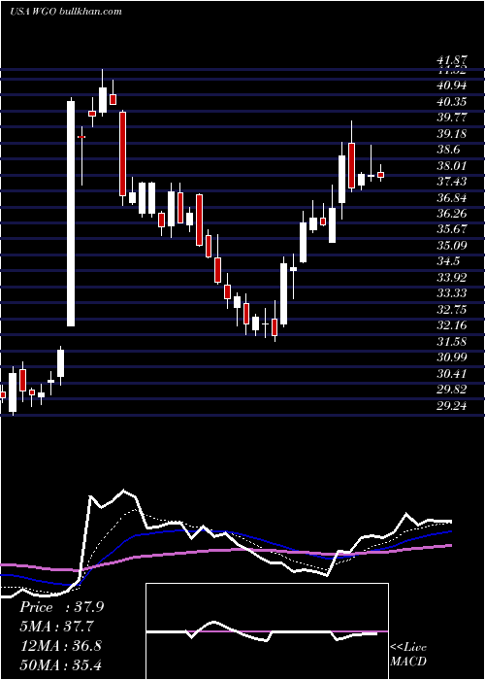This screenshot has width=485, height=680.
Task: Click the 36.84 price axis label
Action: [x=452, y=198]
